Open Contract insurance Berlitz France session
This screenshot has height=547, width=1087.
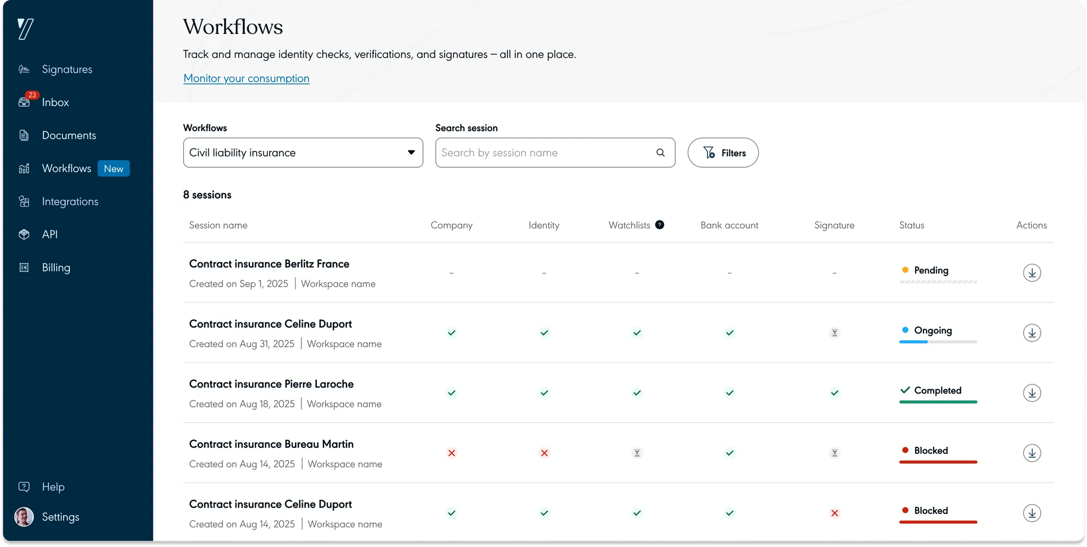coord(269,264)
